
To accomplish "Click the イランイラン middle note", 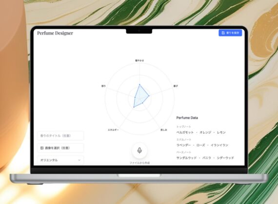I will (219, 145).
